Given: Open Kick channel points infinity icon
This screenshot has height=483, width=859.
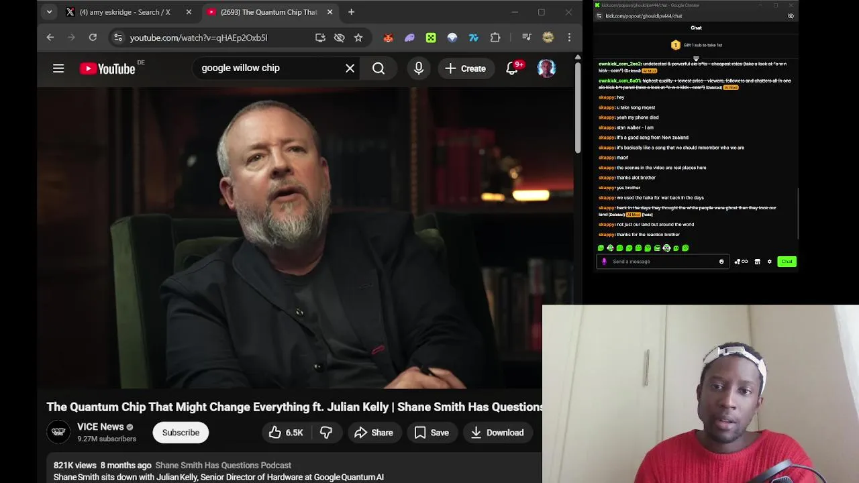Looking at the screenshot, I should coord(741,262).
